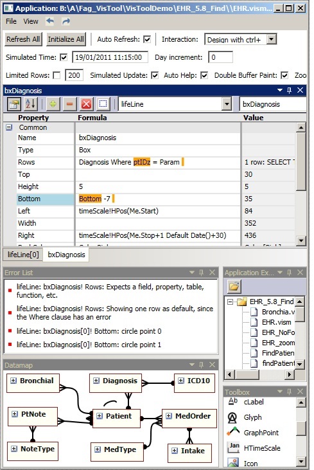This screenshot has height=470, width=314.
Task: Click the Initialize All button
Action: (66, 39)
